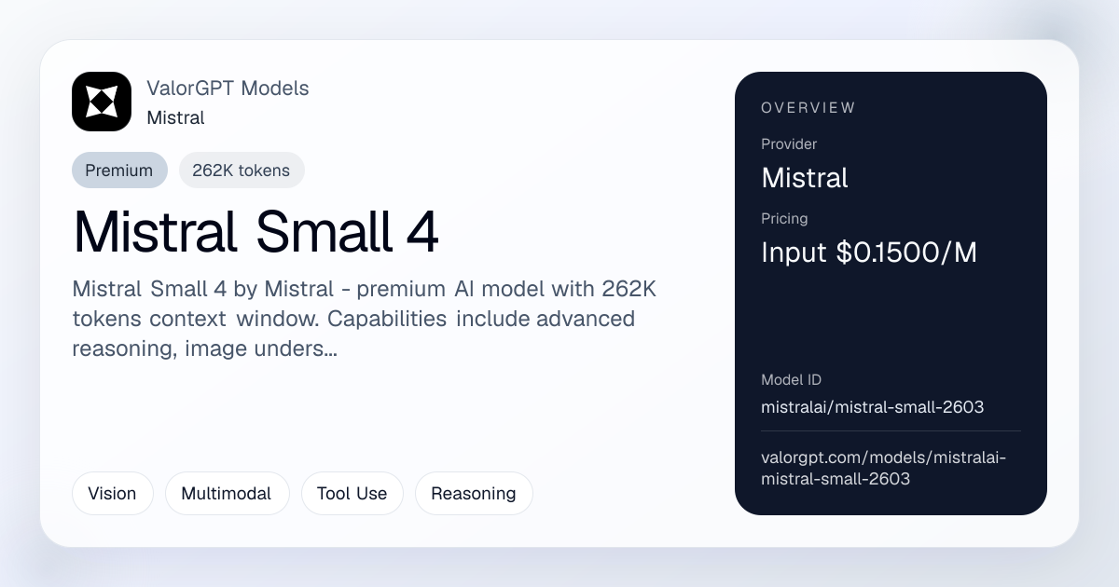Click the ValorGPT Models header text

point(228,89)
